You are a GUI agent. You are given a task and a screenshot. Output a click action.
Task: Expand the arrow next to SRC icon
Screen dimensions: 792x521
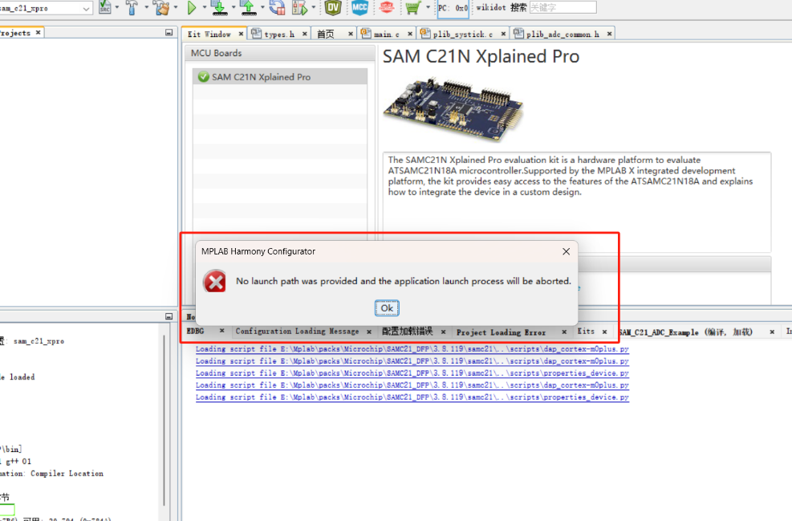(x=117, y=7)
